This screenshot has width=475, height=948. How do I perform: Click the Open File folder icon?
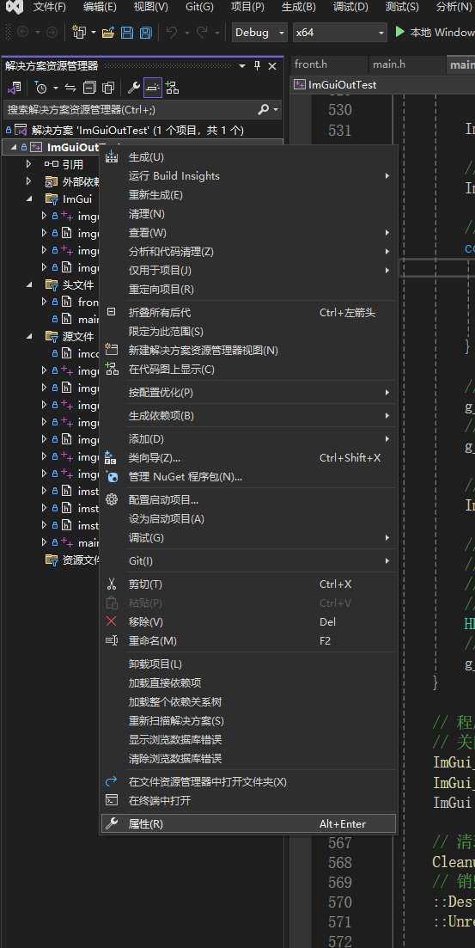[108, 32]
